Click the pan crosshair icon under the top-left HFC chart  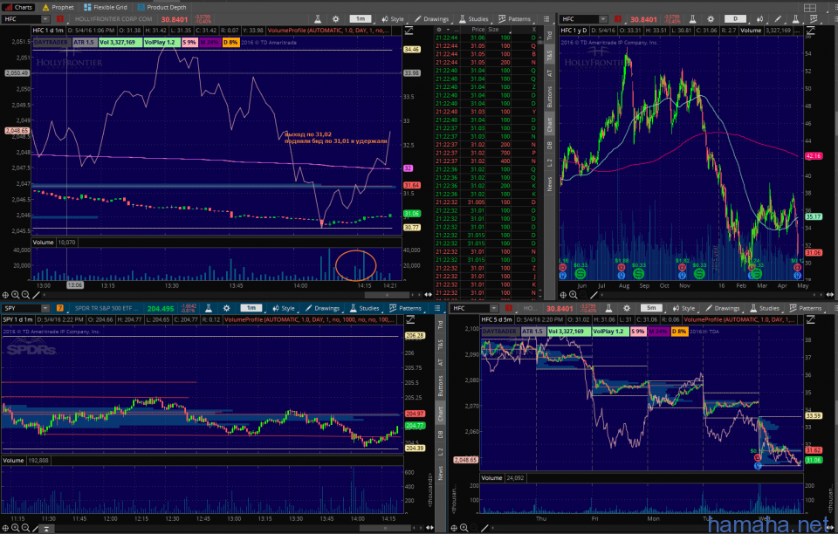pos(5,295)
